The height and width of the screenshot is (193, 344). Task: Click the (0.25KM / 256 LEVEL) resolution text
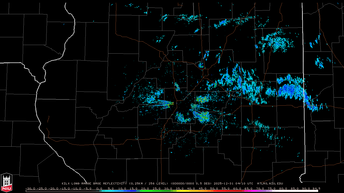coord(149,184)
